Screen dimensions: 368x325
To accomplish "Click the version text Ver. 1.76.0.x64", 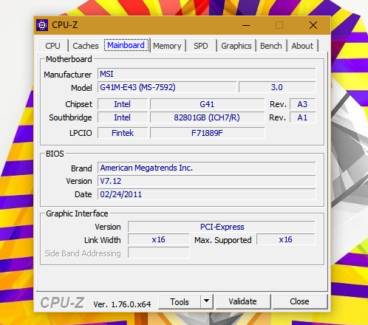I will click(122, 304).
